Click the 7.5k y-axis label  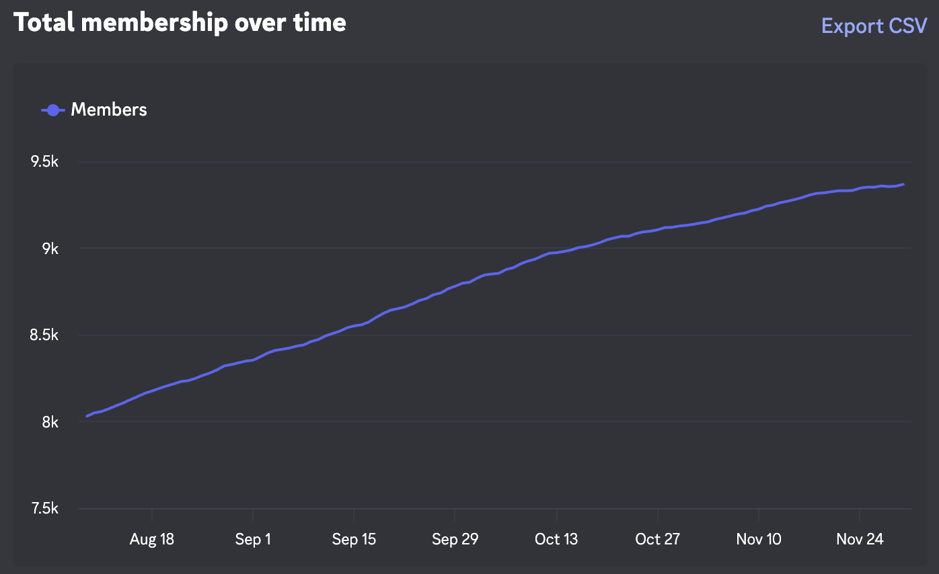click(x=45, y=509)
